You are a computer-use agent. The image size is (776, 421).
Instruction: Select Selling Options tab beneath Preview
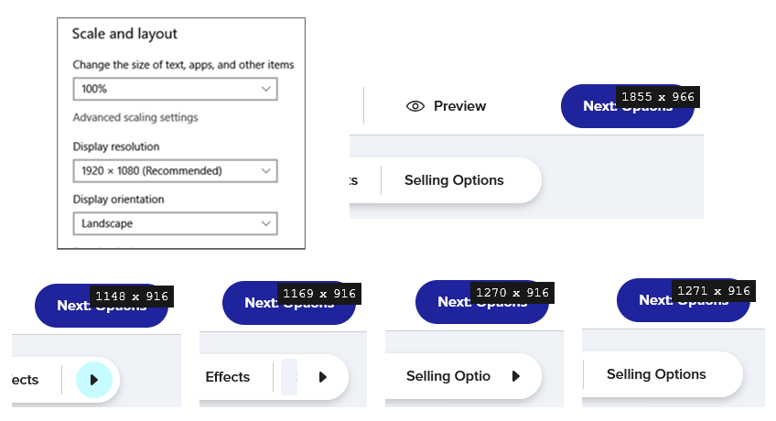(x=454, y=180)
